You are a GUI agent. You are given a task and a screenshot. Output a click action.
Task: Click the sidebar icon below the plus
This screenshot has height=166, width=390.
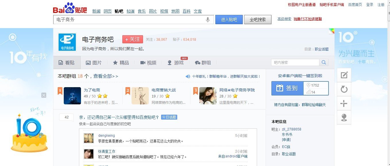click(x=344, y=118)
